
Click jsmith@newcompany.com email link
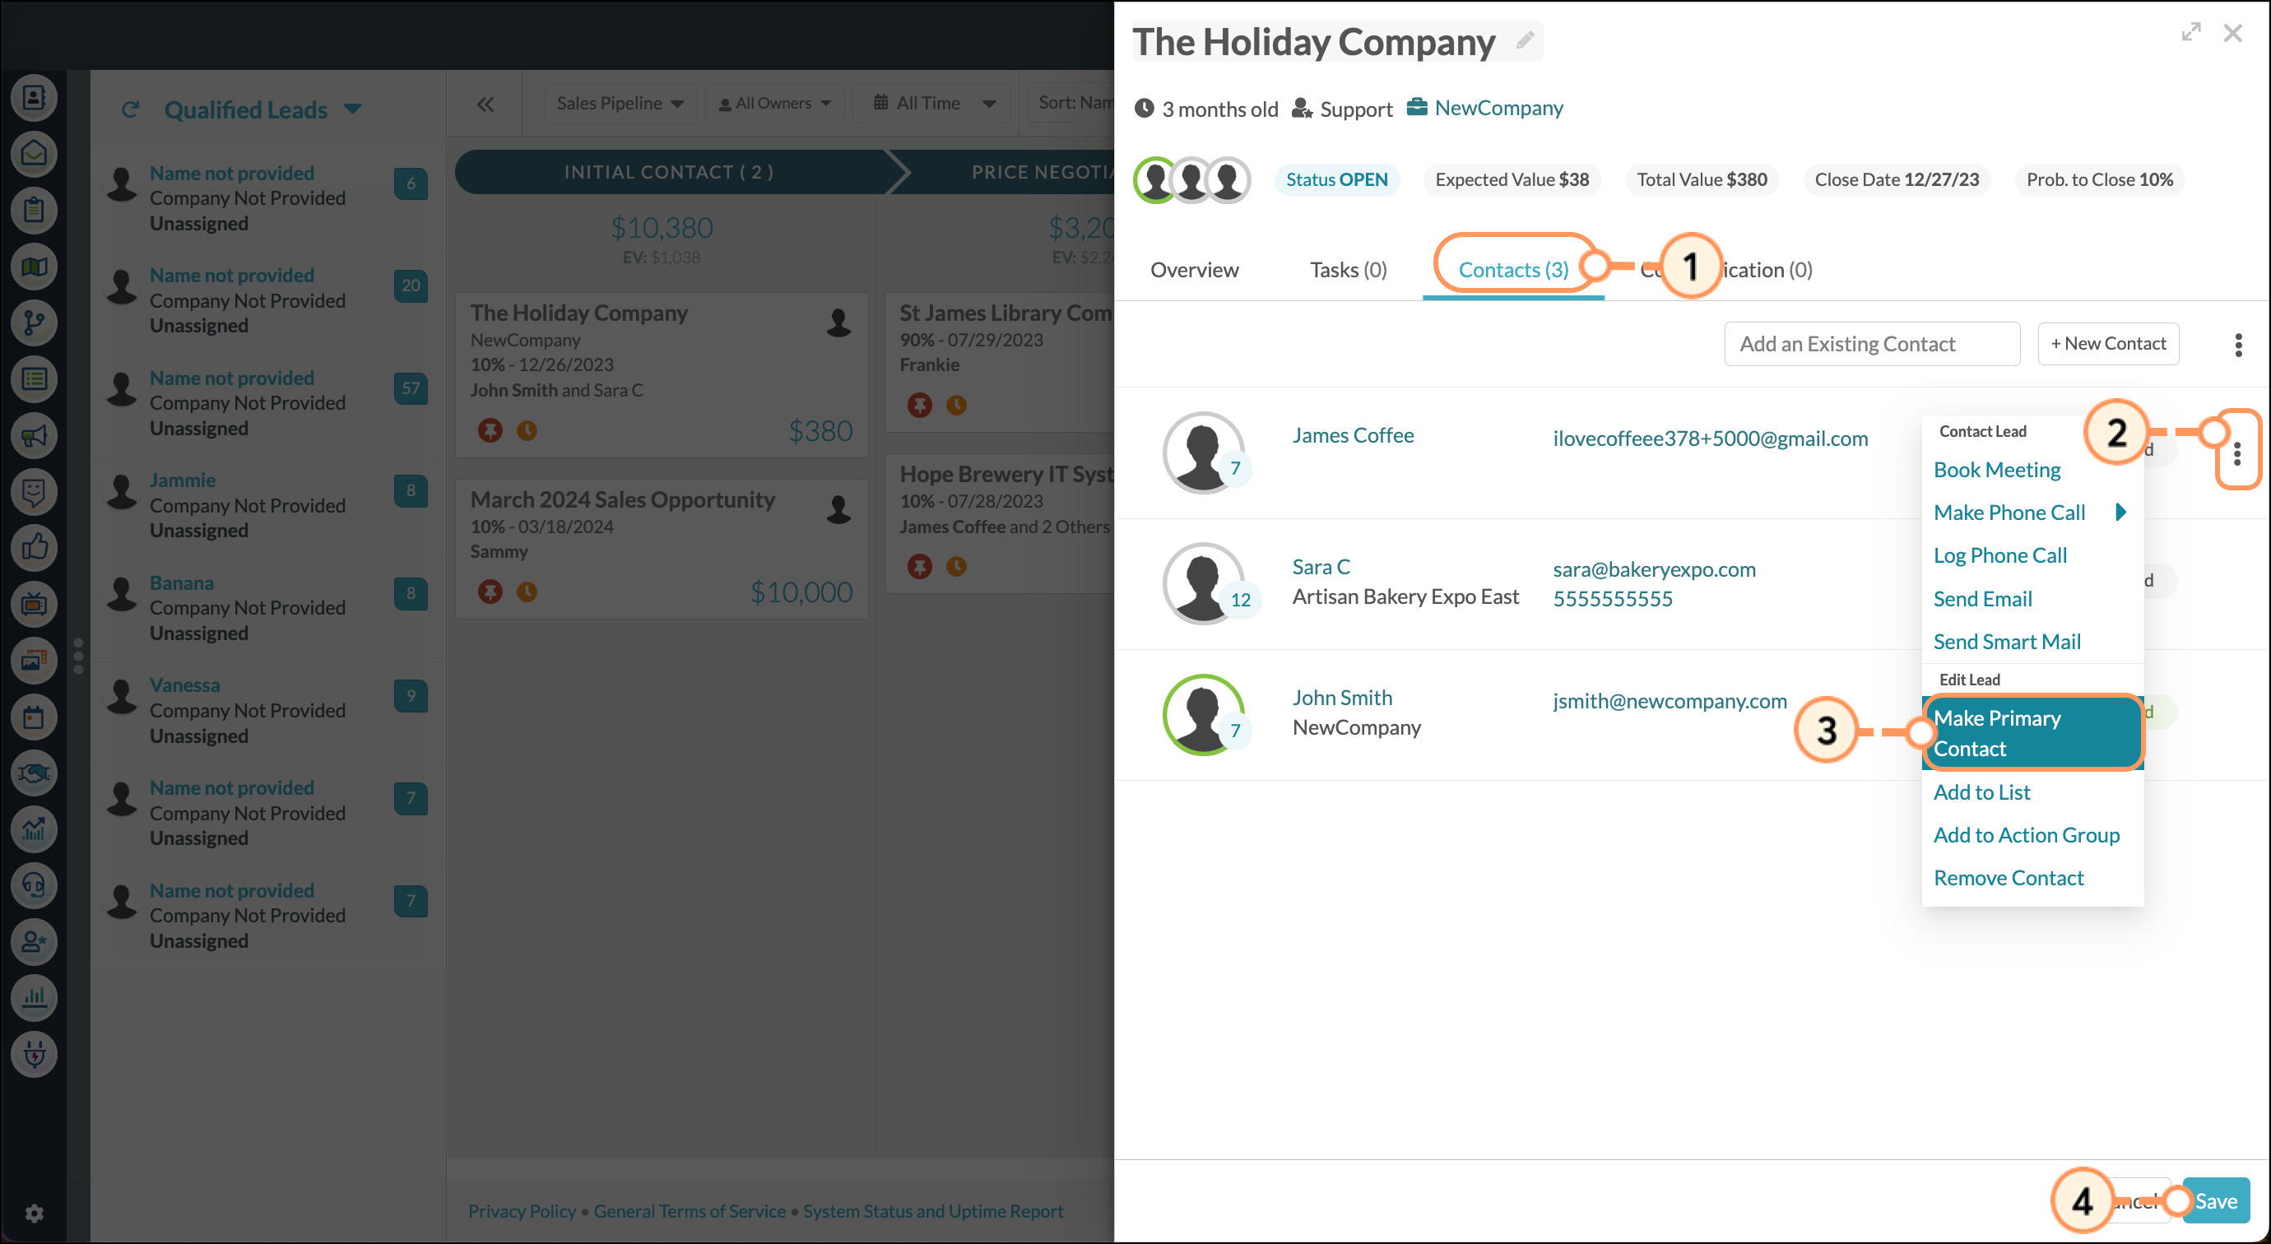coord(1670,701)
